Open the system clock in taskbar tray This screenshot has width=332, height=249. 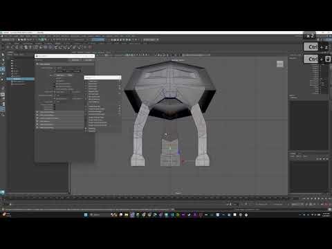326,214
